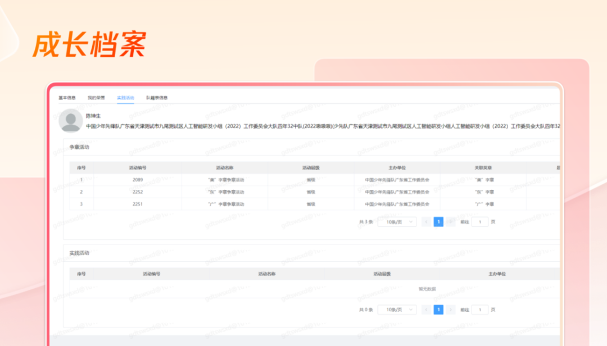Screen dimensions: 607x346
Task: Click 活动名称 header in 争章活动 table
Action: click(x=224, y=167)
